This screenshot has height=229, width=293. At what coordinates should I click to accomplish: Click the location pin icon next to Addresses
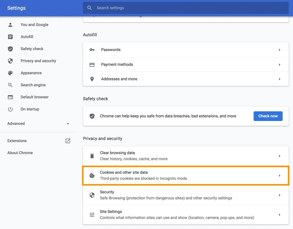[92, 79]
